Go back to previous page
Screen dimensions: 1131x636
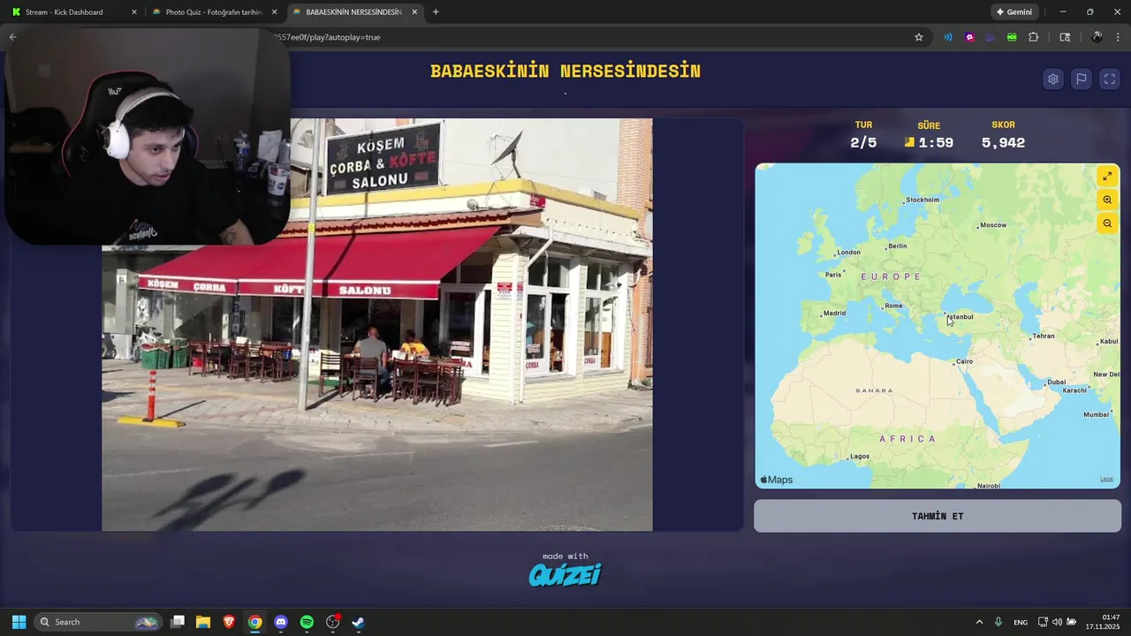click(12, 37)
